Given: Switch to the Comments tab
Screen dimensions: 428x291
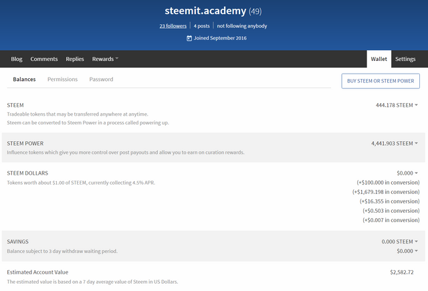Looking at the screenshot, I should tap(44, 59).
